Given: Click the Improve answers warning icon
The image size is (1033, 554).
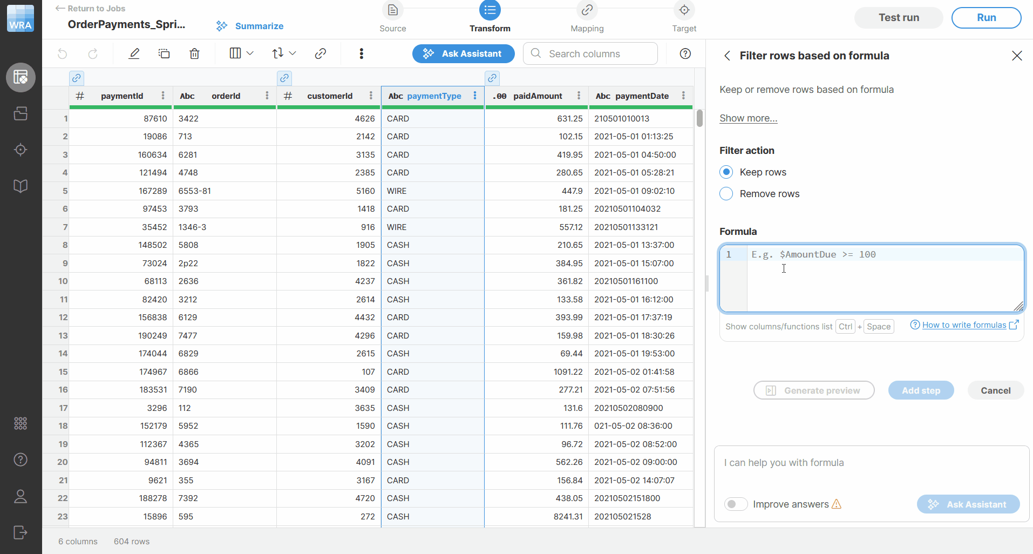Looking at the screenshot, I should tap(837, 504).
